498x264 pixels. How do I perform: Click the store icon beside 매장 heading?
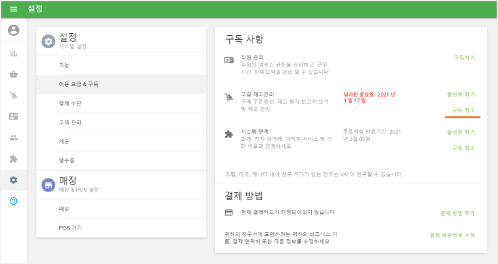click(x=48, y=185)
